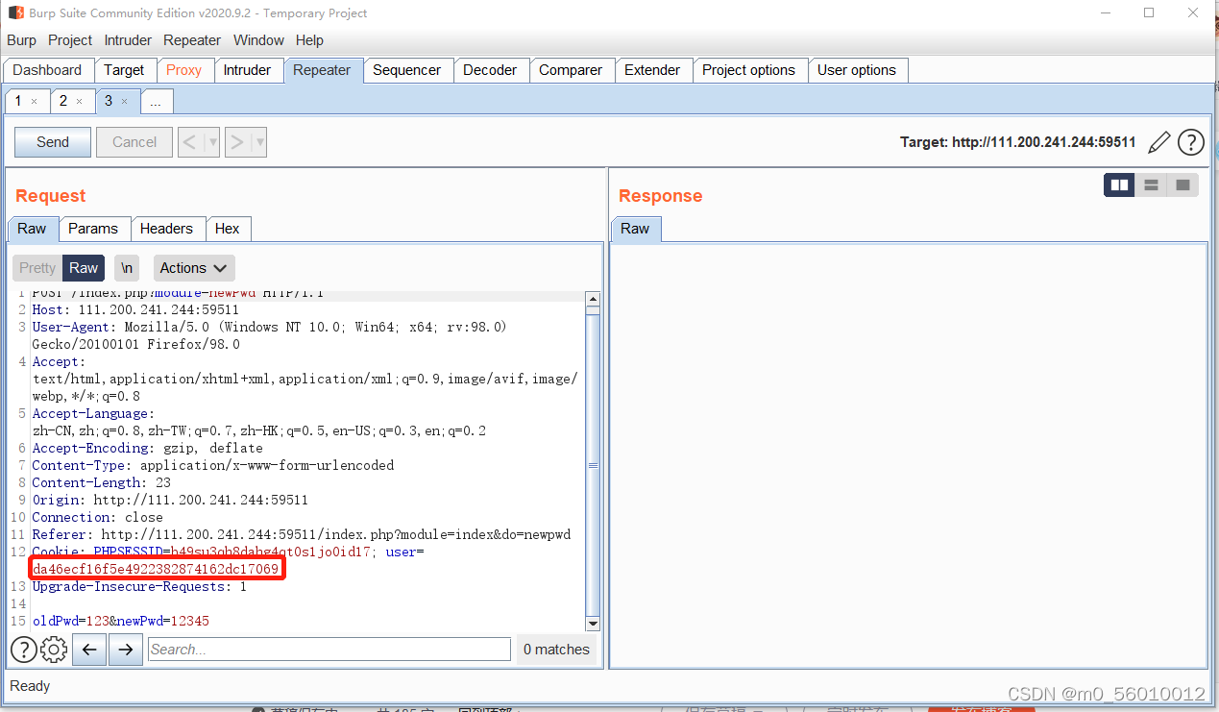The image size is (1219, 712).
Task: Click the Send button
Action: click(x=53, y=142)
